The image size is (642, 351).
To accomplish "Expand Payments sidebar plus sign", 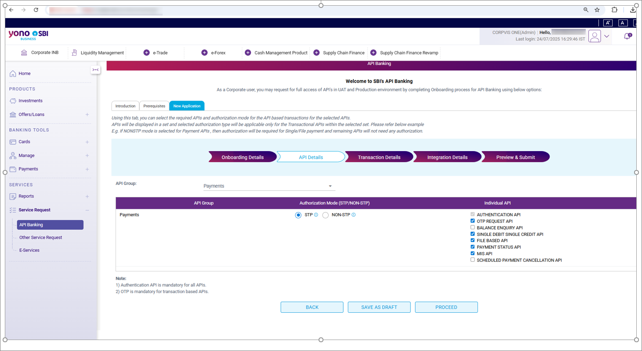I will click(x=87, y=169).
